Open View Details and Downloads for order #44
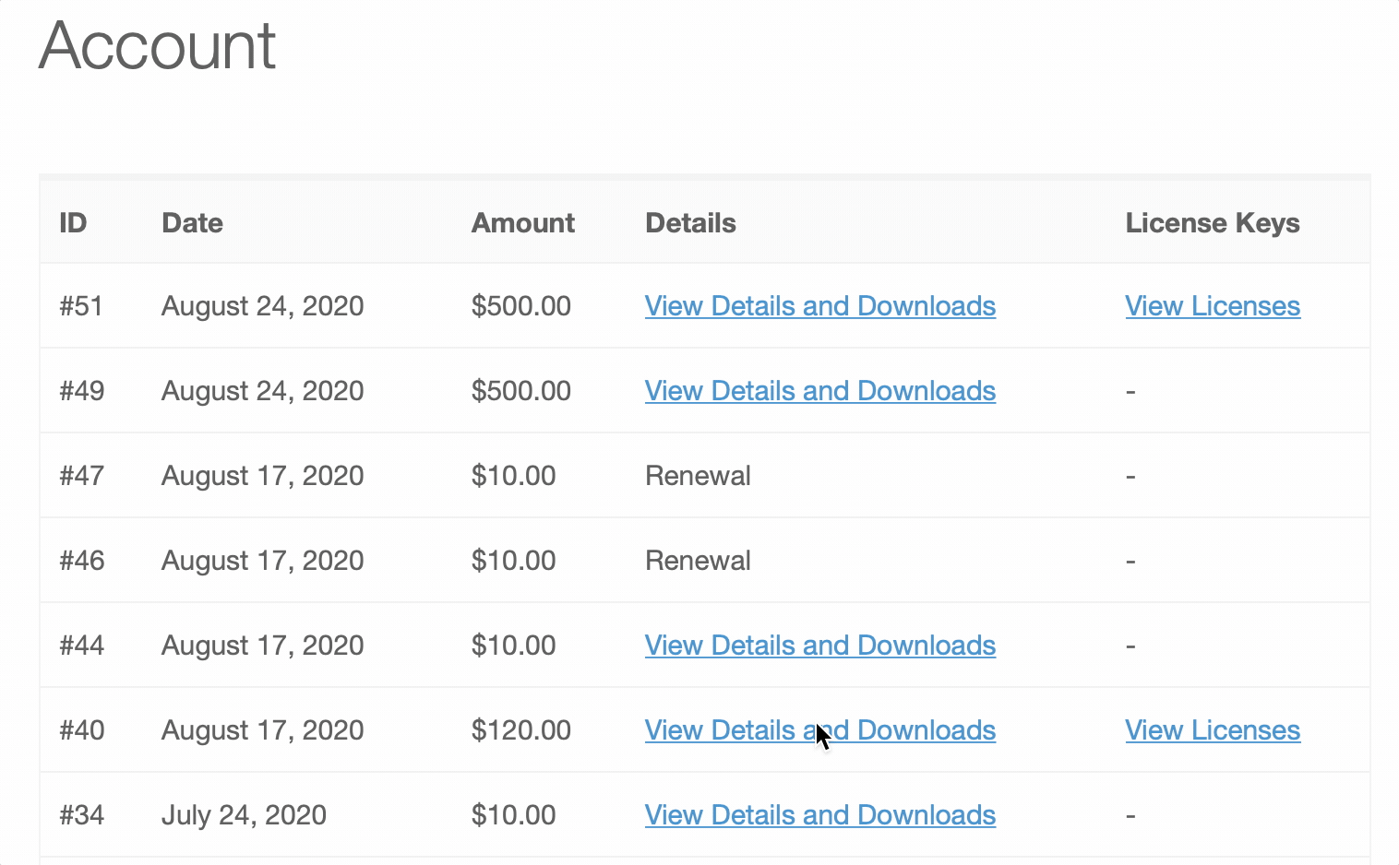 point(819,646)
